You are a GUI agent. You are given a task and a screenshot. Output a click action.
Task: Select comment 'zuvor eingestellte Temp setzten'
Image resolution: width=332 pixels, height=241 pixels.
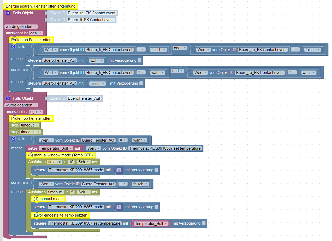(x=61, y=215)
